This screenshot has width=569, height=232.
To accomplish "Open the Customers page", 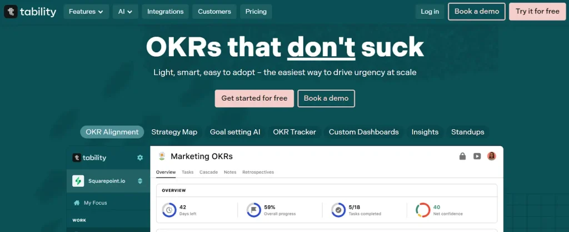I will point(214,12).
